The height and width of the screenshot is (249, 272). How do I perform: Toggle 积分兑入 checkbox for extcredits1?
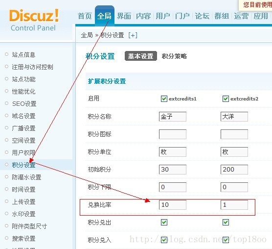pos(164,240)
